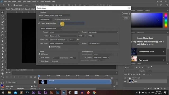
Task: Open the File menu
Action: 5,2
